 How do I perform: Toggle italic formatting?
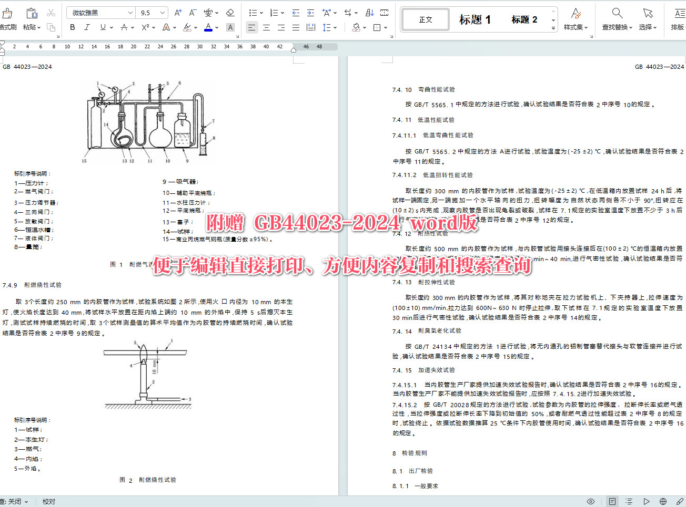tap(87, 27)
